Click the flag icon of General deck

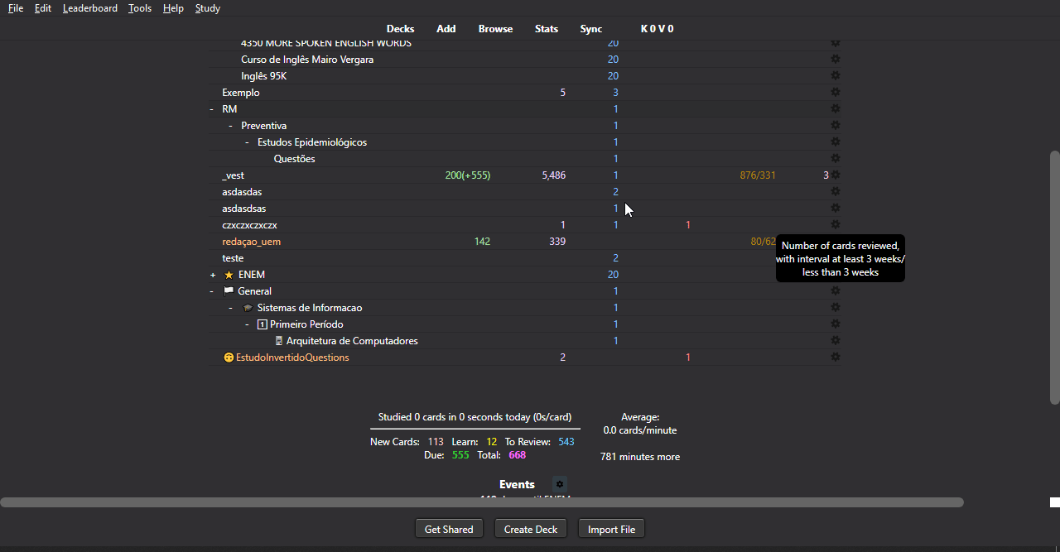[229, 291]
